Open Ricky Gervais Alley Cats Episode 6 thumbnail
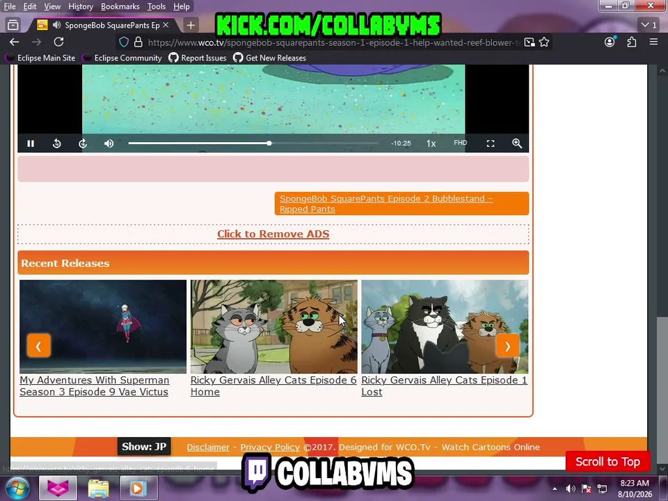The width and height of the screenshot is (668, 501). 274,326
